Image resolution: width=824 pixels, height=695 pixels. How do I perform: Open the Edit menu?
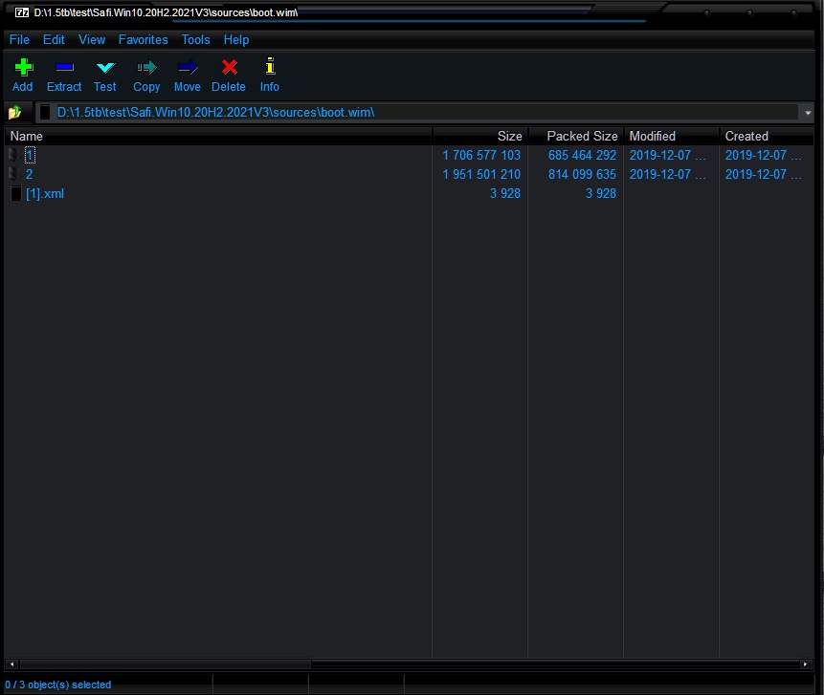[54, 39]
